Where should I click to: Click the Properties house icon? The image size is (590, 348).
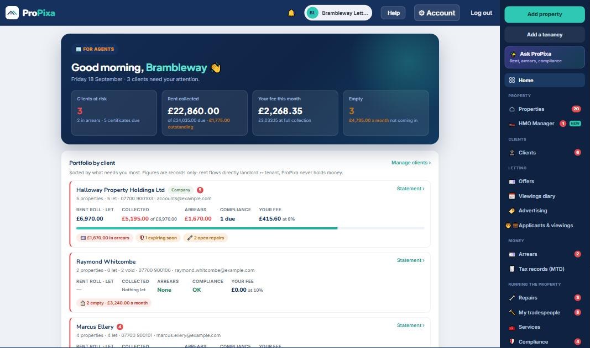pyautogui.click(x=511, y=109)
